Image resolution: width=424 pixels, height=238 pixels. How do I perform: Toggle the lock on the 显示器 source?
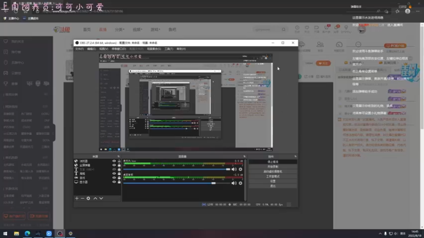click(119, 182)
